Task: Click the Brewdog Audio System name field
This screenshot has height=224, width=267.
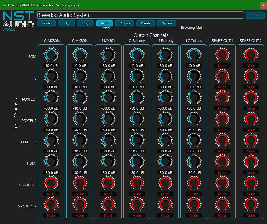Action: (x=140, y=15)
